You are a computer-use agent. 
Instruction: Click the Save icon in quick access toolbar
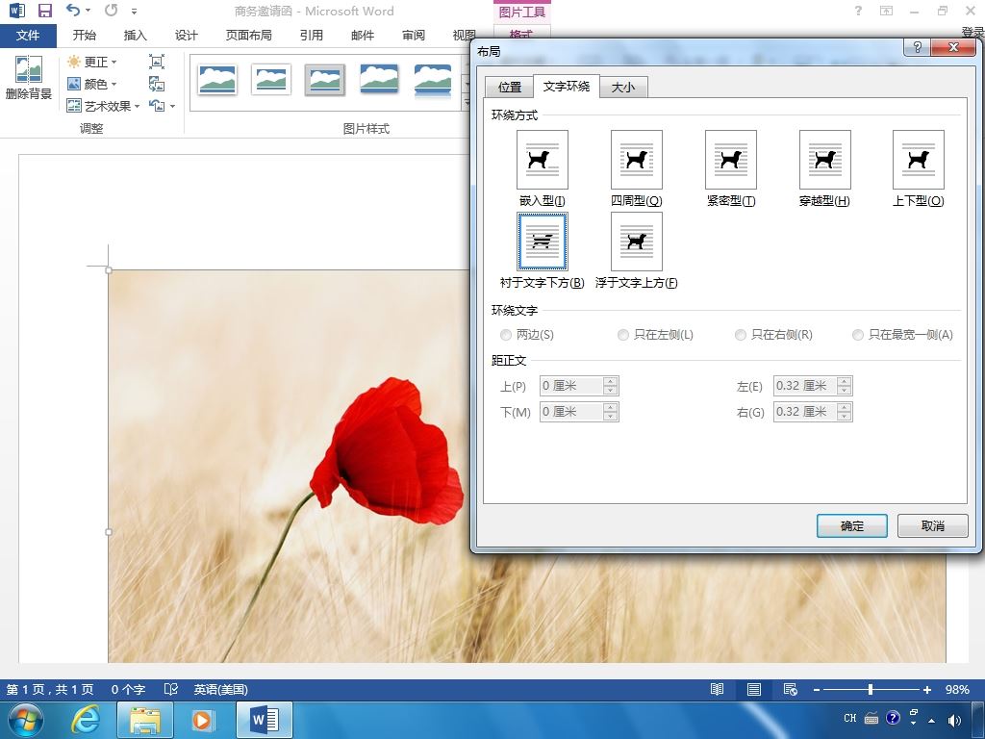(45, 11)
